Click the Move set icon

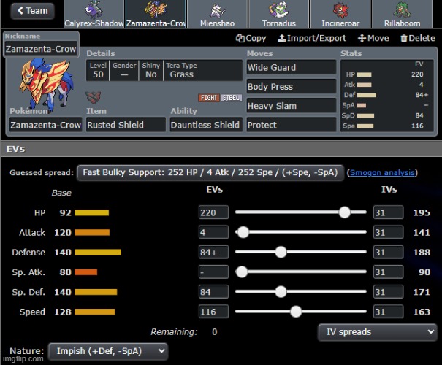click(x=362, y=38)
